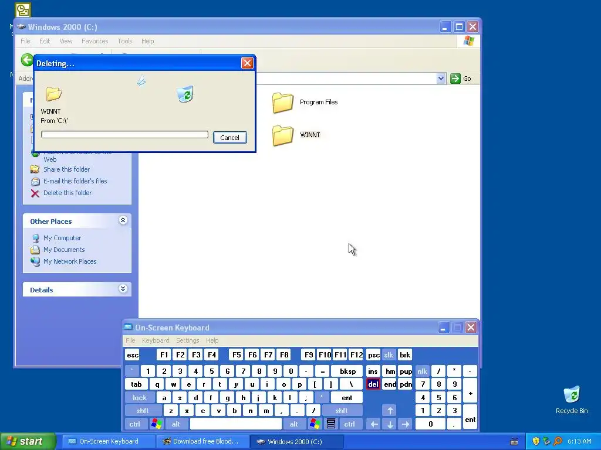Image resolution: width=601 pixels, height=450 pixels.
Task: Click the Program Files folder name
Action: (319, 102)
